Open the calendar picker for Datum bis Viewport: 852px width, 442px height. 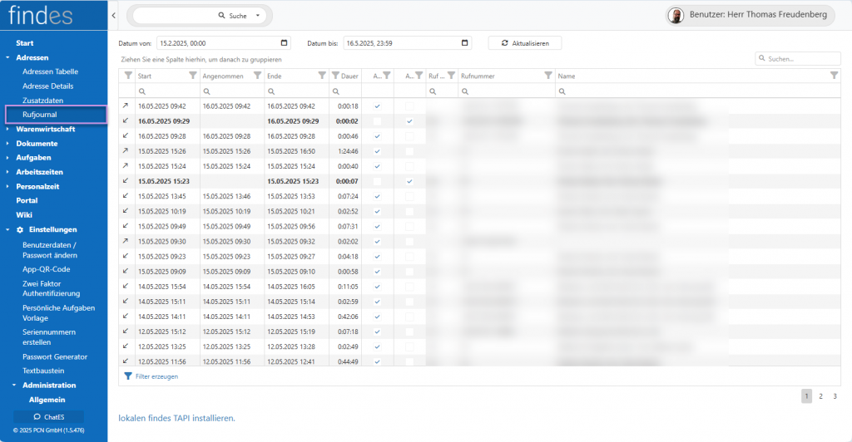[x=467, y=43]
